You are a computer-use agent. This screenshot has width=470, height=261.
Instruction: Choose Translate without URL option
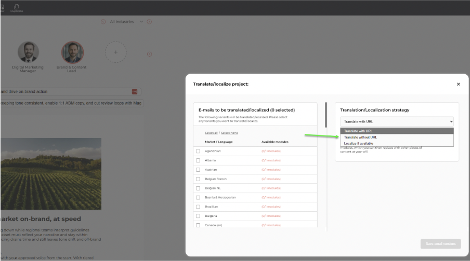click(360, 137)
